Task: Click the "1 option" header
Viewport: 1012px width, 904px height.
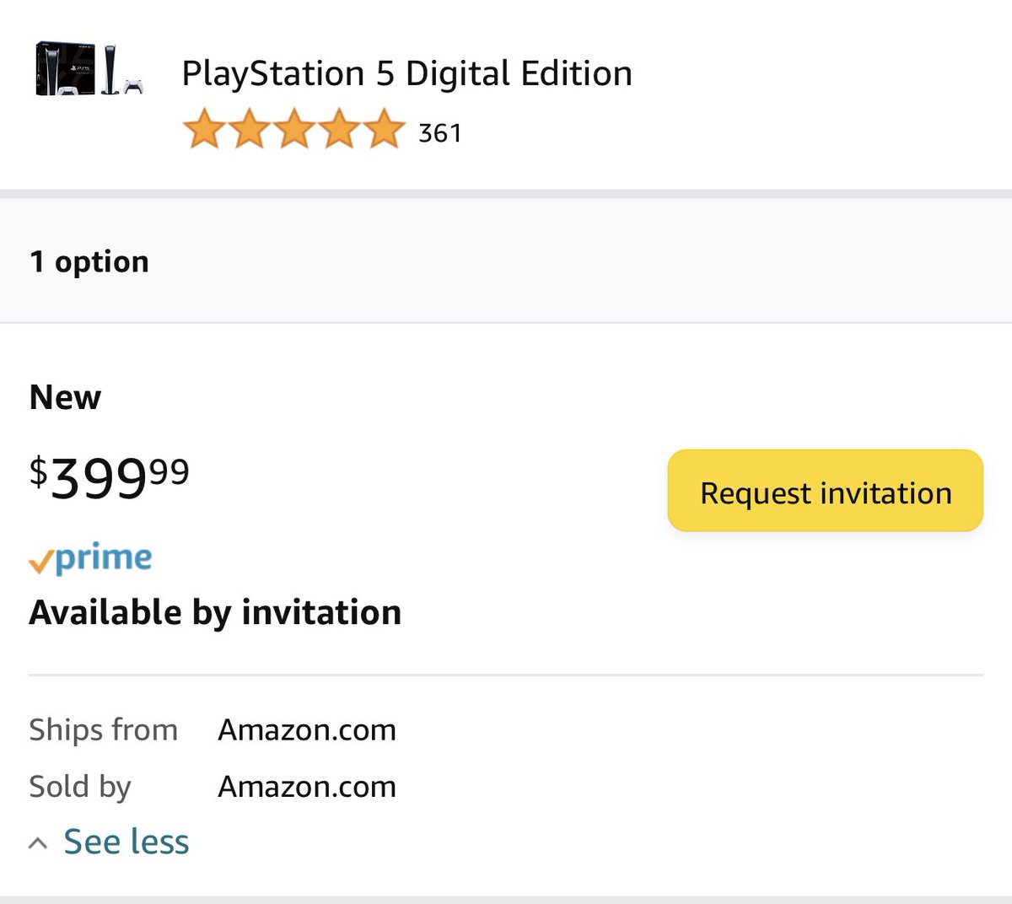Action: 89,261
